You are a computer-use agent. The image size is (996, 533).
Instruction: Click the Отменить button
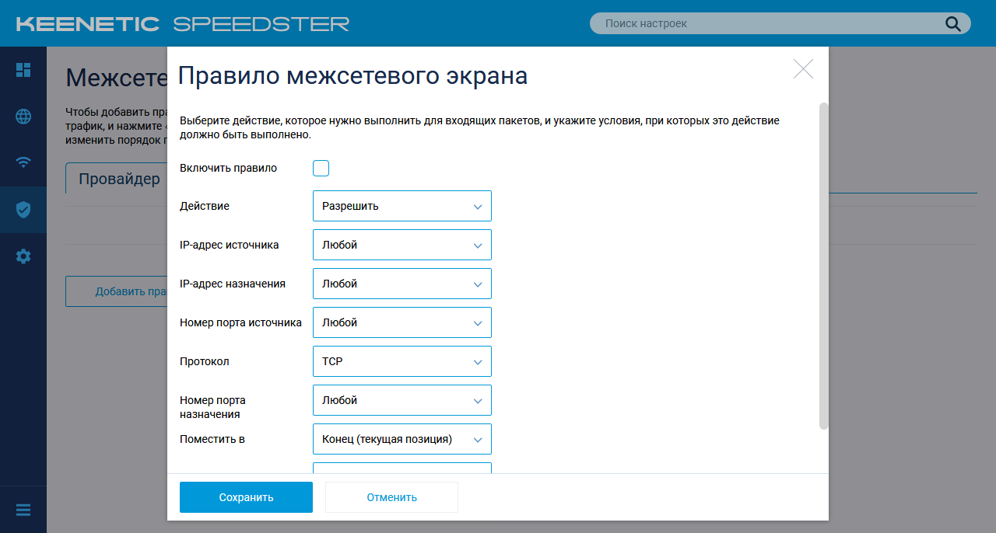point(391,497)
